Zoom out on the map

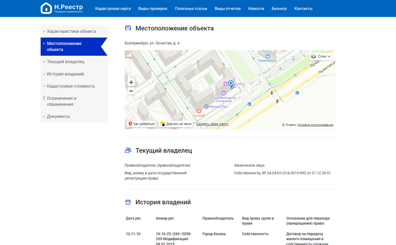pos(131,91)
